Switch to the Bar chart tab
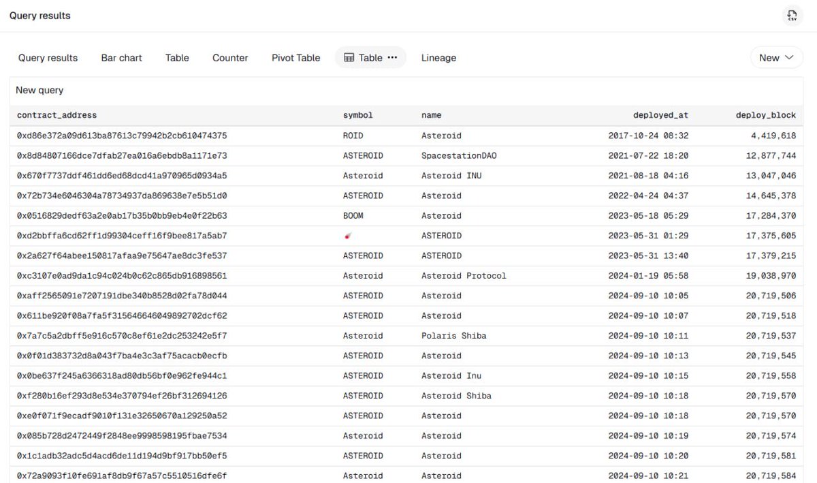The image size is (817, 483). [122, 58]
